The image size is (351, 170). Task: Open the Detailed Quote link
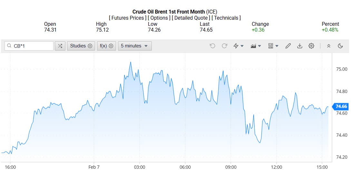click(191, 18)
